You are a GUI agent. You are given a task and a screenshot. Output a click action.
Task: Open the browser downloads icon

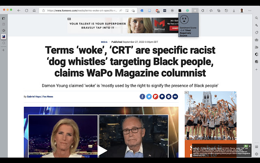pos(234,11)
